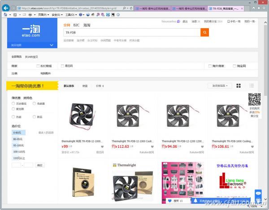Open dropdown arrow beside the Print icon
Screen dimensions: 269x210
click(35, 15)
